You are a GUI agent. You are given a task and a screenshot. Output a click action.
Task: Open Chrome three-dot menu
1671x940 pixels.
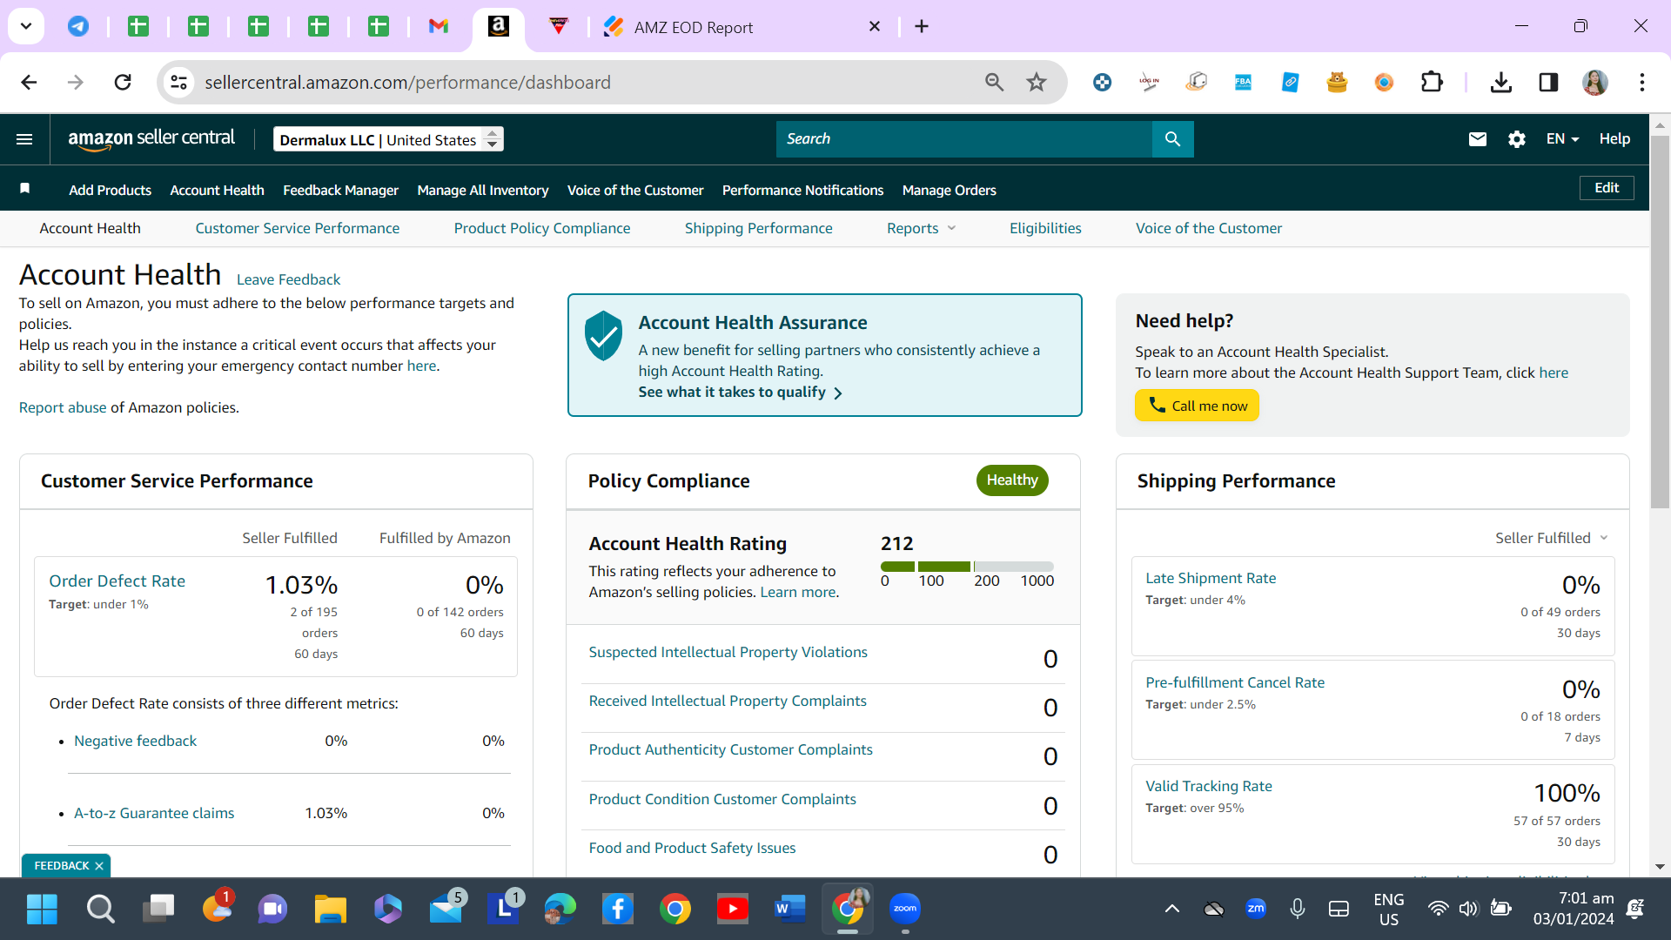1641,82
